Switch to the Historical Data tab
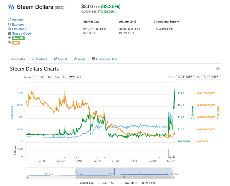Viewport: 230px width, 186px height. click(x=105, y=59)
